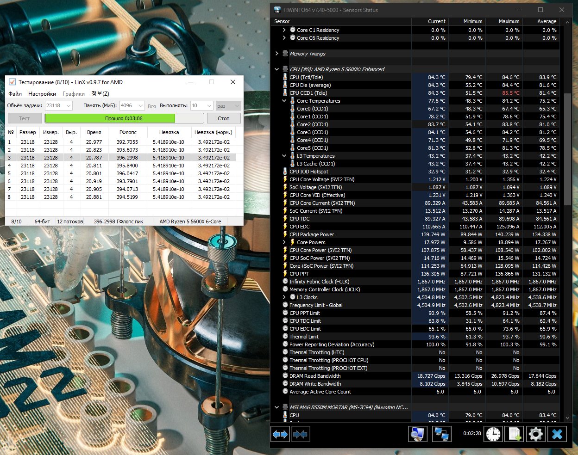Click the 12 потоков status bar entry
The image size is (578, 455).
tap(70, 221)
